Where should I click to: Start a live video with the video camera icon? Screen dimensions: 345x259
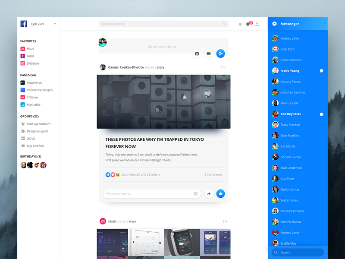(x=209, y=54)
